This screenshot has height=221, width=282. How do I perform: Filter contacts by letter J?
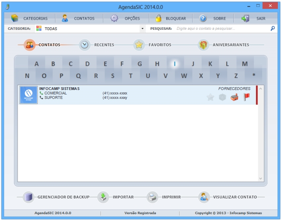[x=193, y=64]
